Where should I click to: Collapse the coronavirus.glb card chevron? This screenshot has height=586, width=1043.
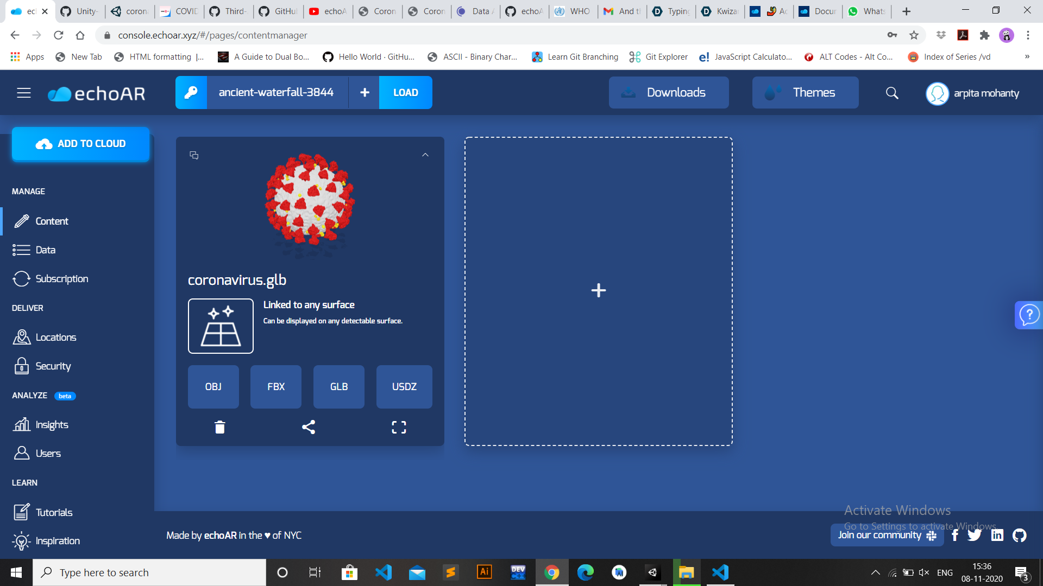425,155
